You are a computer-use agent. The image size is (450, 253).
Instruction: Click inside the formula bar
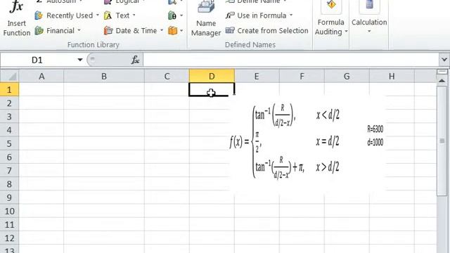click(290, 60)
